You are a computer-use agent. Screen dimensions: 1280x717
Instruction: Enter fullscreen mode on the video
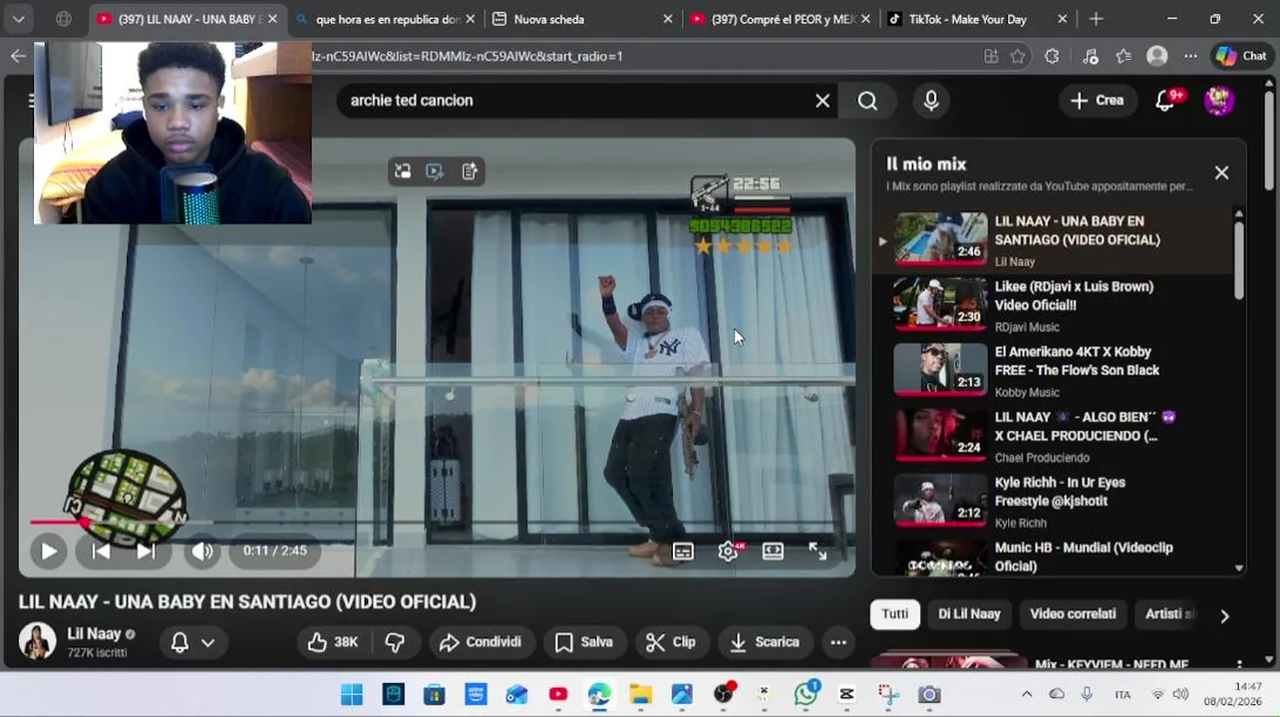click(817, 551)
